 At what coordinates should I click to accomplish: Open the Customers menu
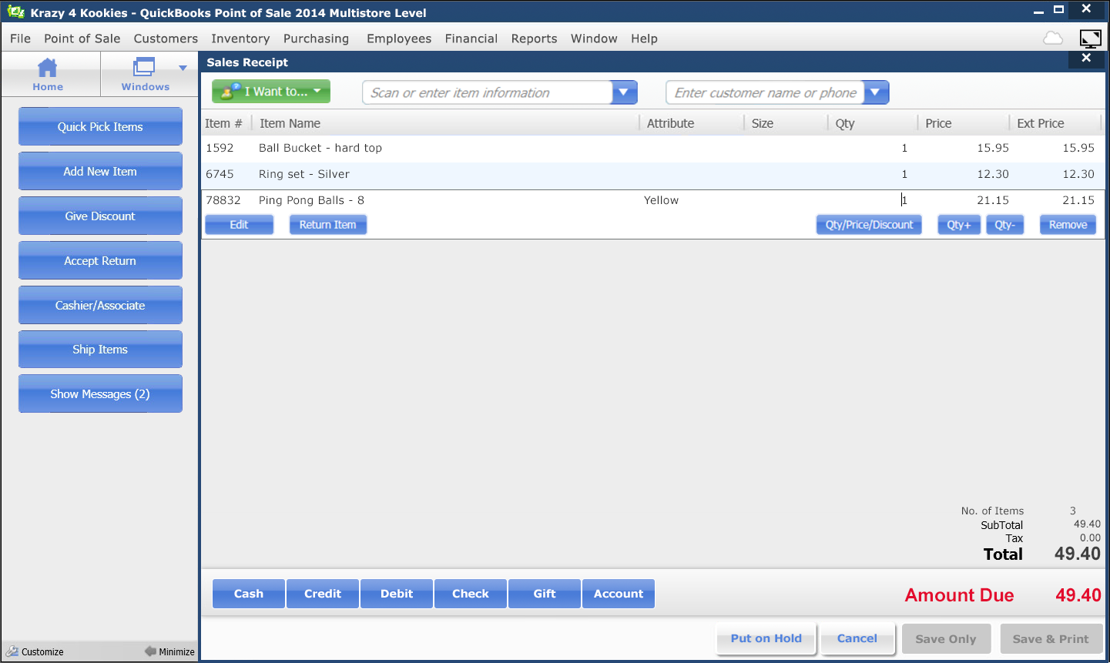(166, 39)
